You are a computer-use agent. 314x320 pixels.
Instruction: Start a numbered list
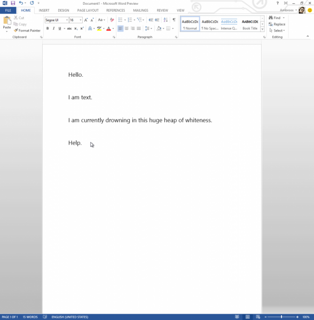(130, 20)
